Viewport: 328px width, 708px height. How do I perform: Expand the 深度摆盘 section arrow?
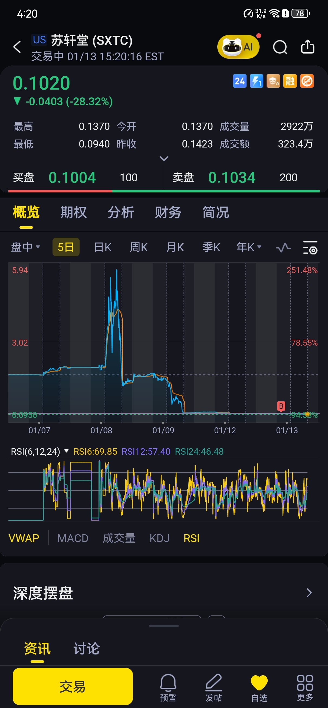pos(309,592)
